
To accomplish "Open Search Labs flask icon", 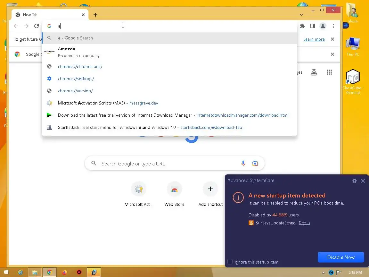I will point(314,72).
